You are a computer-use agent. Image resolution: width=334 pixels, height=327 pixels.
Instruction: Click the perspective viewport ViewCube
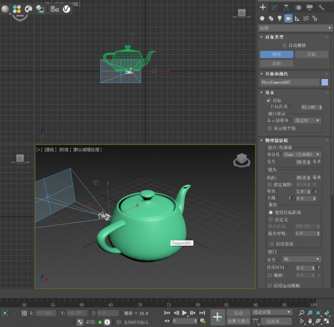(x=241, y=160)
